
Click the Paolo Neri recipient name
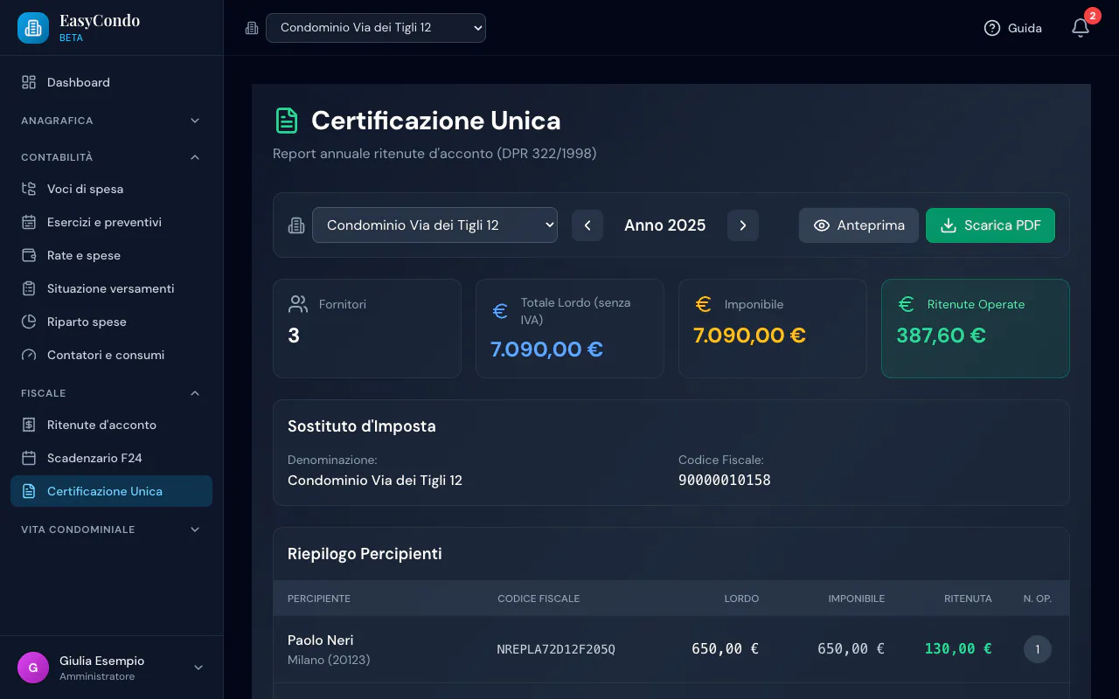coord(321,640)
